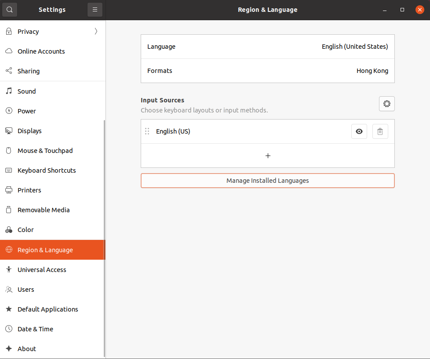Click Manage Installed Languages button

267,181
